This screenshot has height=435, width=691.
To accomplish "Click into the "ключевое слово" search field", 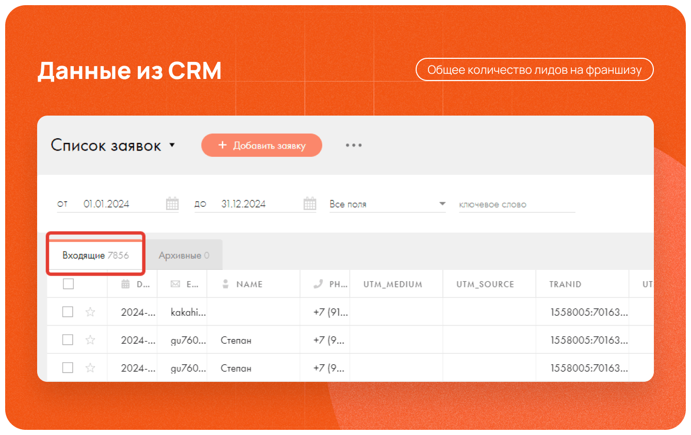I will coord(517,204).
